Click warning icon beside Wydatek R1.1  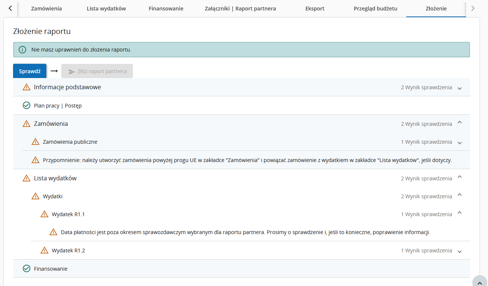(44, 214)
